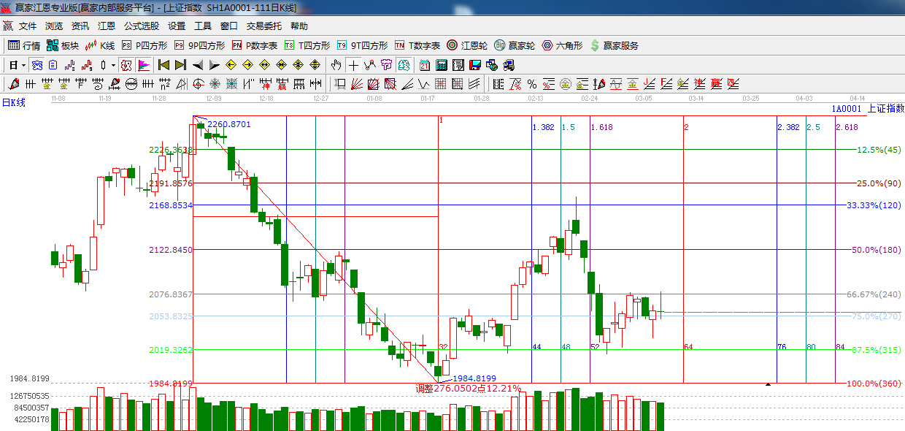Open the candlestick style dropdown arrow
905x431 pixels.
[x=113, y=65]
